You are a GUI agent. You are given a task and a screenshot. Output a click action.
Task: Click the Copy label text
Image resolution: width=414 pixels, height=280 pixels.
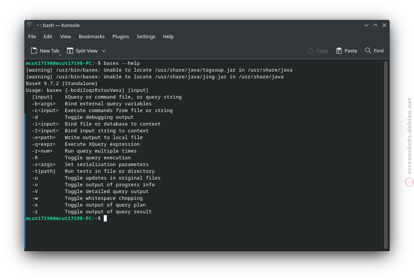tap(322, 51)
